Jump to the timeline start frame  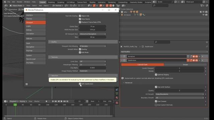tap(53, 101)
